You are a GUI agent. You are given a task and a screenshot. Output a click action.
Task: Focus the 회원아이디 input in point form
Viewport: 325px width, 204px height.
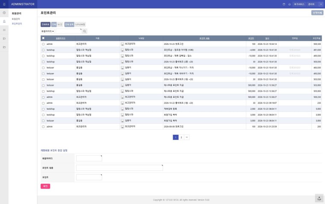pos(89,158)
